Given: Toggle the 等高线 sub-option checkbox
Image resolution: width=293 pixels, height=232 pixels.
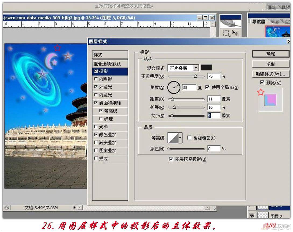Looking at the screenshot, I should 101,111.
